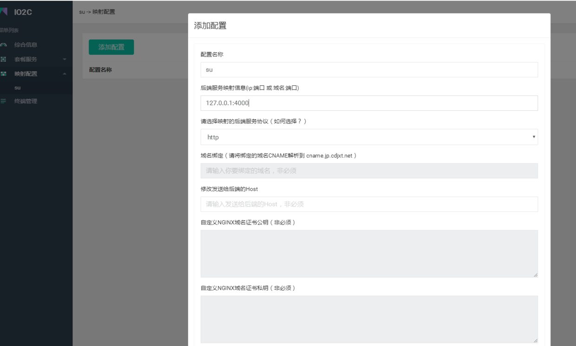Expand the 套餐服务 arrow
Viewport: 576px width, 346px height.
coord(65,59)
